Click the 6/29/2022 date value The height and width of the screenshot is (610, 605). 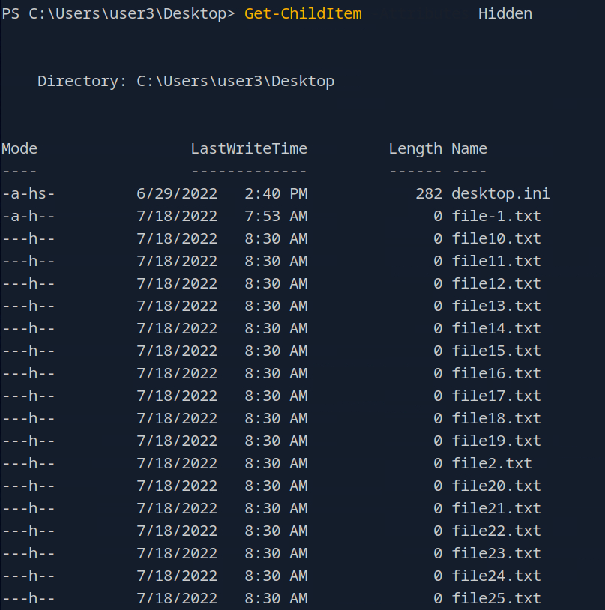[x=177, y=193]
